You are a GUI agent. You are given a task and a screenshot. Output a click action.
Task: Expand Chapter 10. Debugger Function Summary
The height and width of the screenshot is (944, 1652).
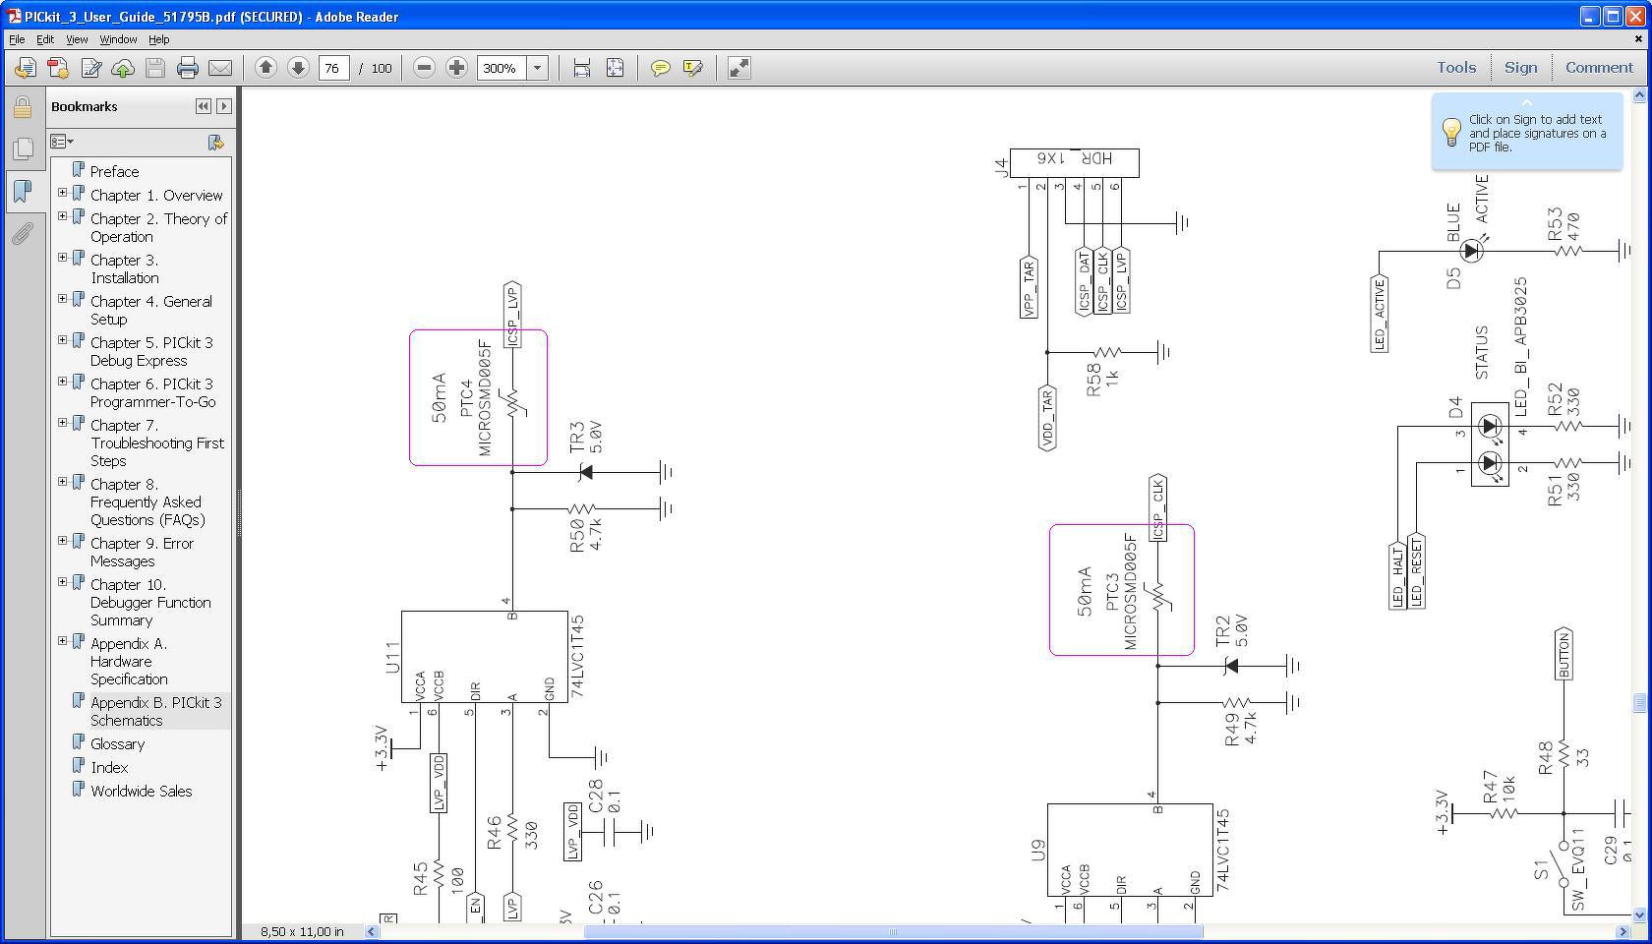[63, 582]
